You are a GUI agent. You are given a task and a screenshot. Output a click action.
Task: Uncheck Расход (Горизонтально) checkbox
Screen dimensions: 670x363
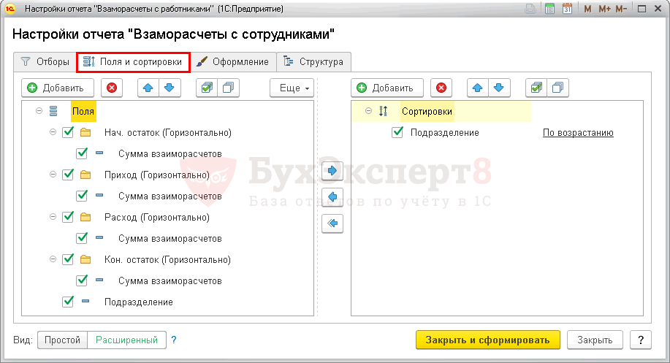tap(68, 217)
